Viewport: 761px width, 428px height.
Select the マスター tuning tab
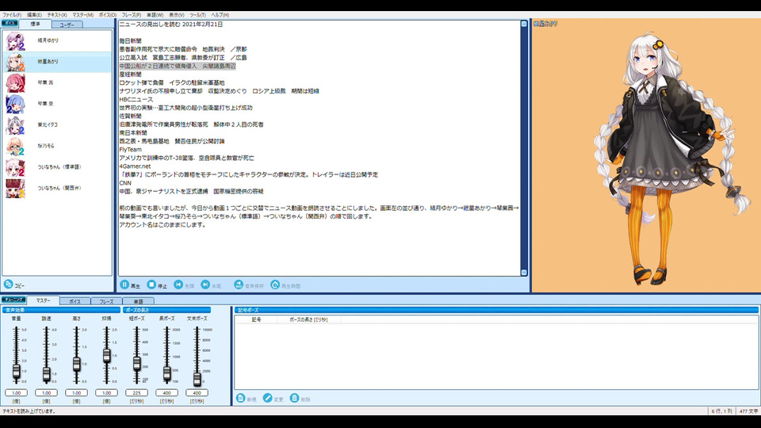click(43, 300)
